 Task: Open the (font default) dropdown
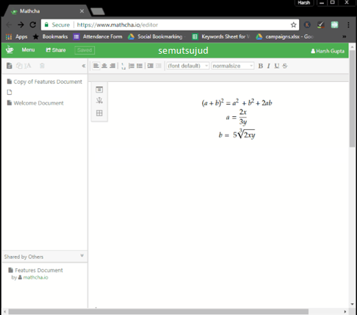click(x=188, y=66)
